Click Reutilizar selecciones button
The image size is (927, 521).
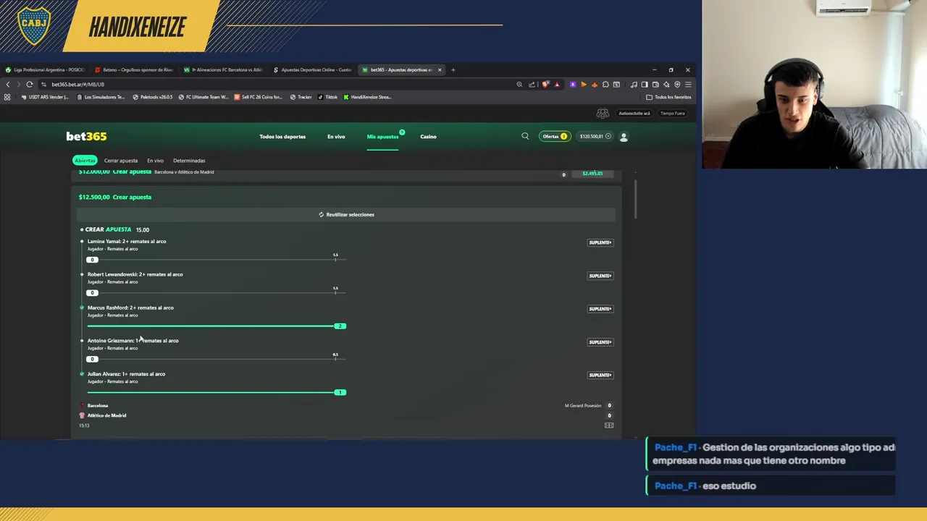click(x=346, y=214)
